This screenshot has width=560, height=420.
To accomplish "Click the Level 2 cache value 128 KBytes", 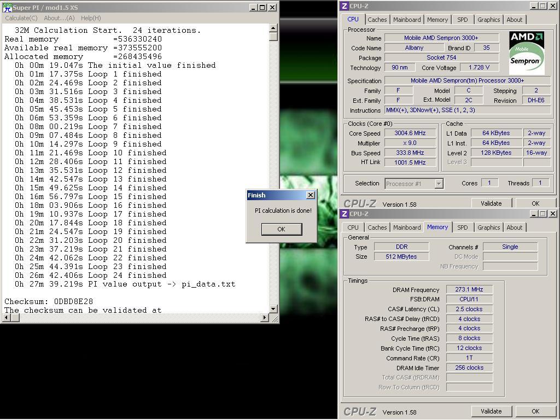I will click(x=497, y=153).
